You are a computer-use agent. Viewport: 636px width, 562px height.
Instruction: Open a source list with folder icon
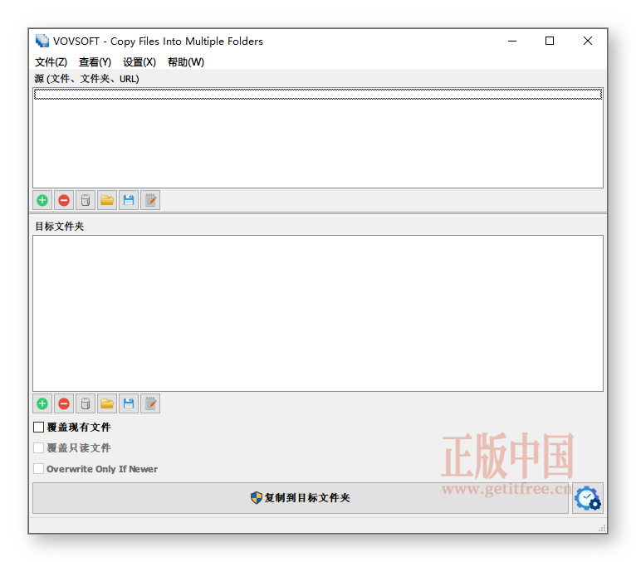pos(107,200)
